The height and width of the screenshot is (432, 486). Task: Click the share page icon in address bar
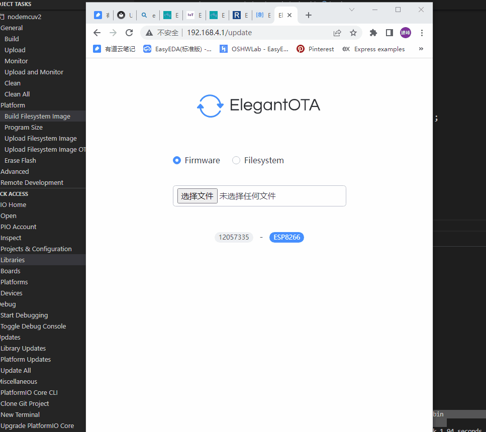[337, 33]
